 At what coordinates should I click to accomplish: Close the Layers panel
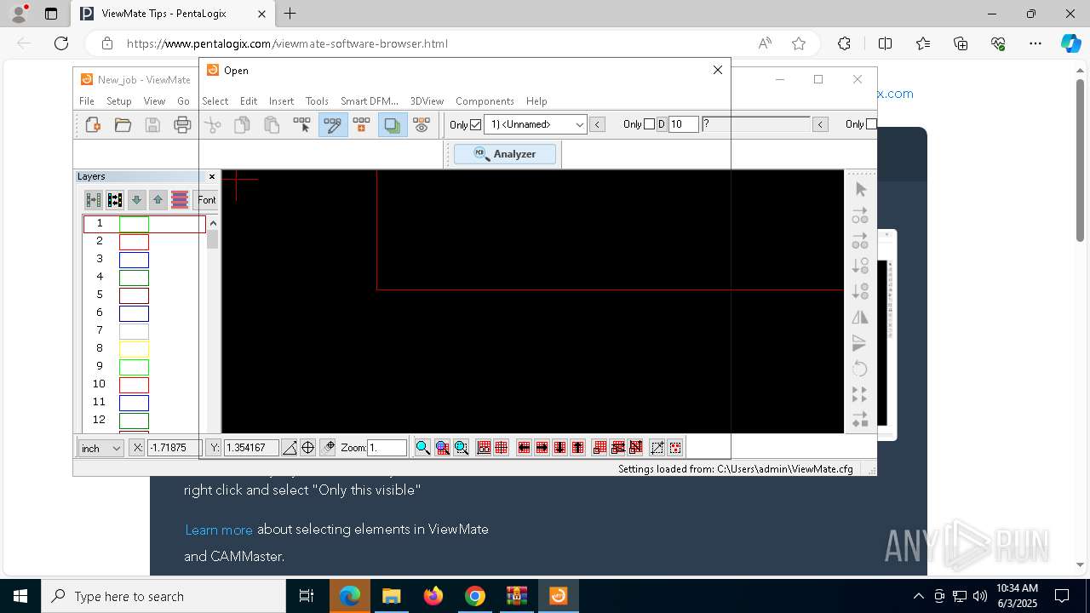coord(212,176)
